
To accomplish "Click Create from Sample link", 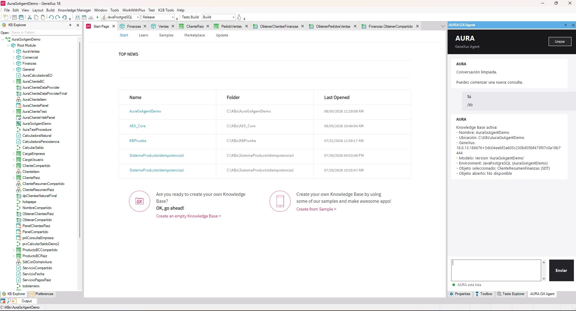I will point(316,209).
